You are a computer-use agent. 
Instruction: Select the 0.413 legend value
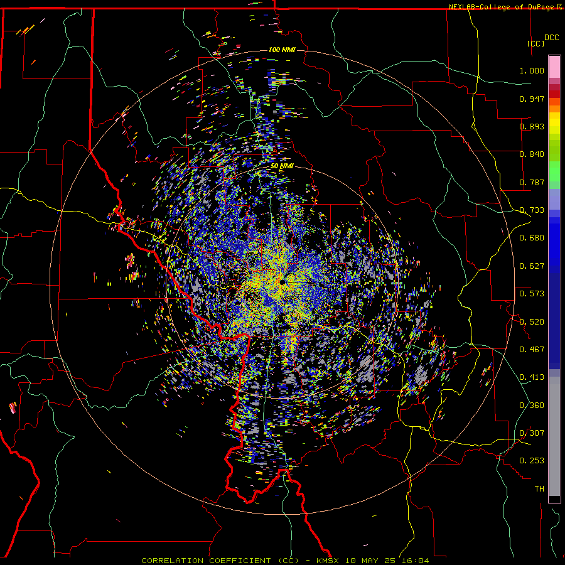(532, 377)
